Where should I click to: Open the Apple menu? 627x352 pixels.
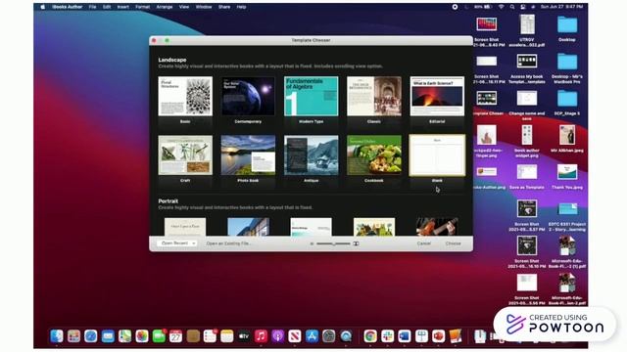[x=43, y=7]
